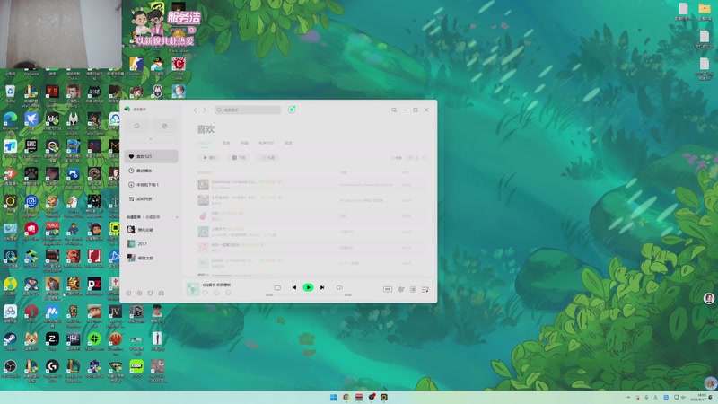Open OBS Studio desktop icon
The image size is (718, 404).
point(10,369)
